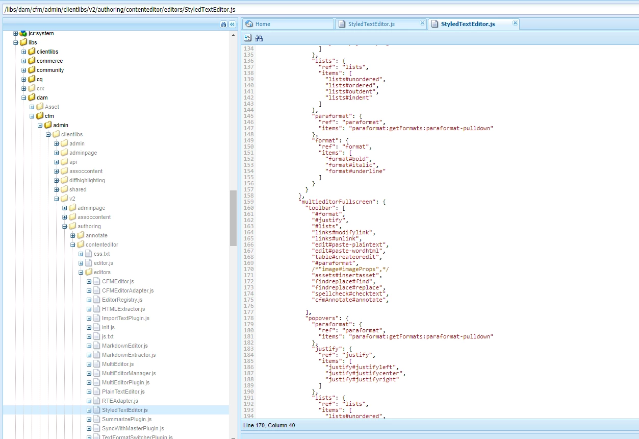This screenshot has width=639, height=439.
Task: Collapse the libs folder node
Action: point(16,42)
